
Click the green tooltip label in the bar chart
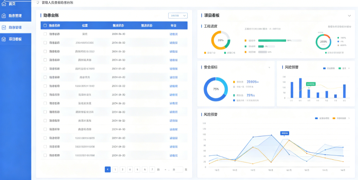tap(311, 84)
